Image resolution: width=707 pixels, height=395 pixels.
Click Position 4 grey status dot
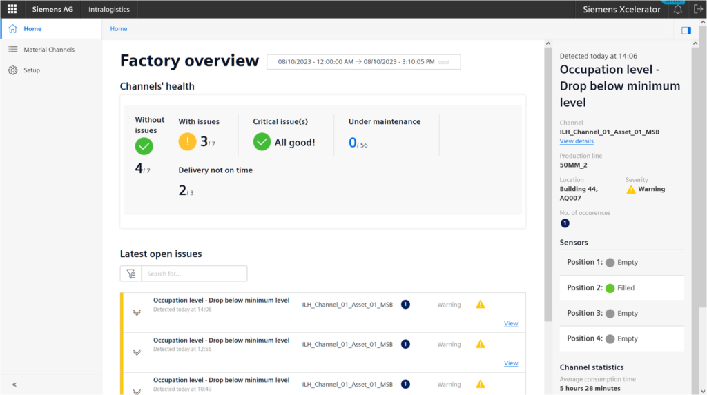pos(610,339)
